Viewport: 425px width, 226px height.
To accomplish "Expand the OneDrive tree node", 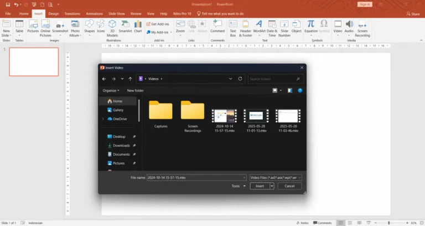I will 103,119.
